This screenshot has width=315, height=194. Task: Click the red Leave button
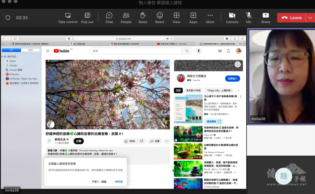[x=291, y=18]
